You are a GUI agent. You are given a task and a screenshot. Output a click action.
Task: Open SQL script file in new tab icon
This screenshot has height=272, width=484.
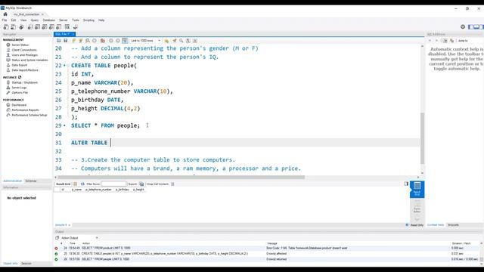pyautogui.click(x=14, y=27)
